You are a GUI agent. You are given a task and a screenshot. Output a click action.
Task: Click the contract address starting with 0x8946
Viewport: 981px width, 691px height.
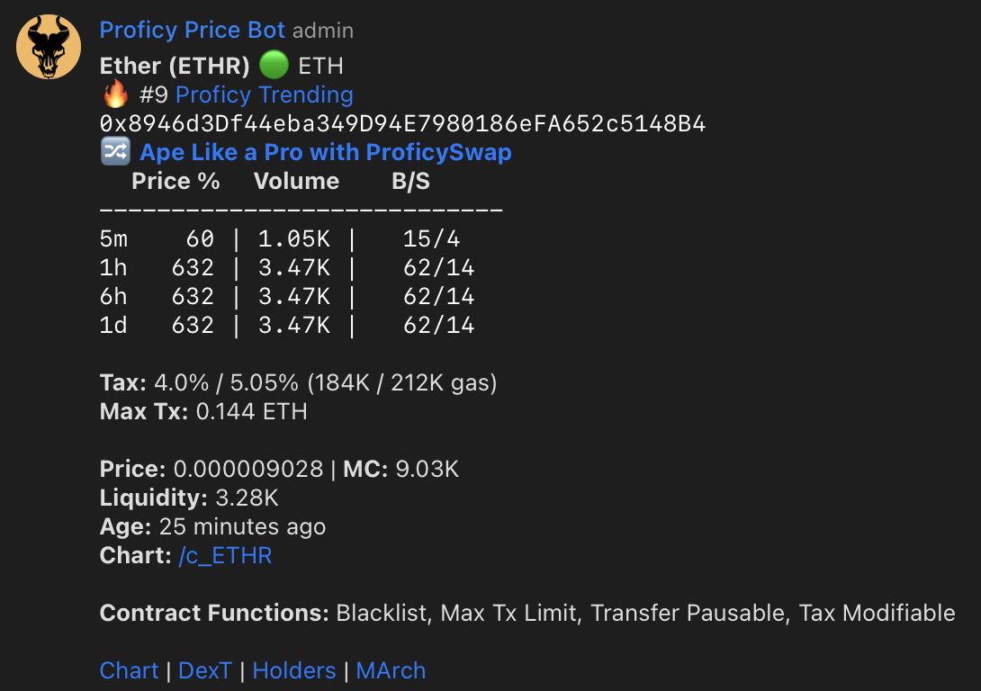pyautogui.click(x=402, y=123)
